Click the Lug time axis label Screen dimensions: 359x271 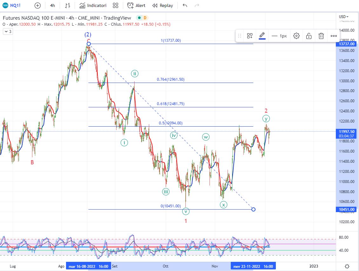(13, 266)
